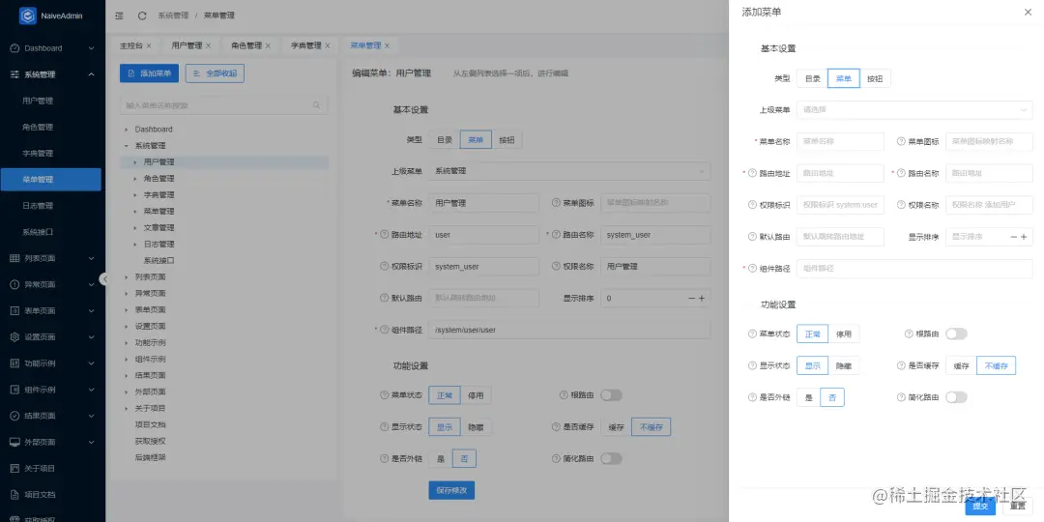Click the 组件路径 input in drawer
The height and width of the screenshot is (522, 1044).
click(914, 269)
